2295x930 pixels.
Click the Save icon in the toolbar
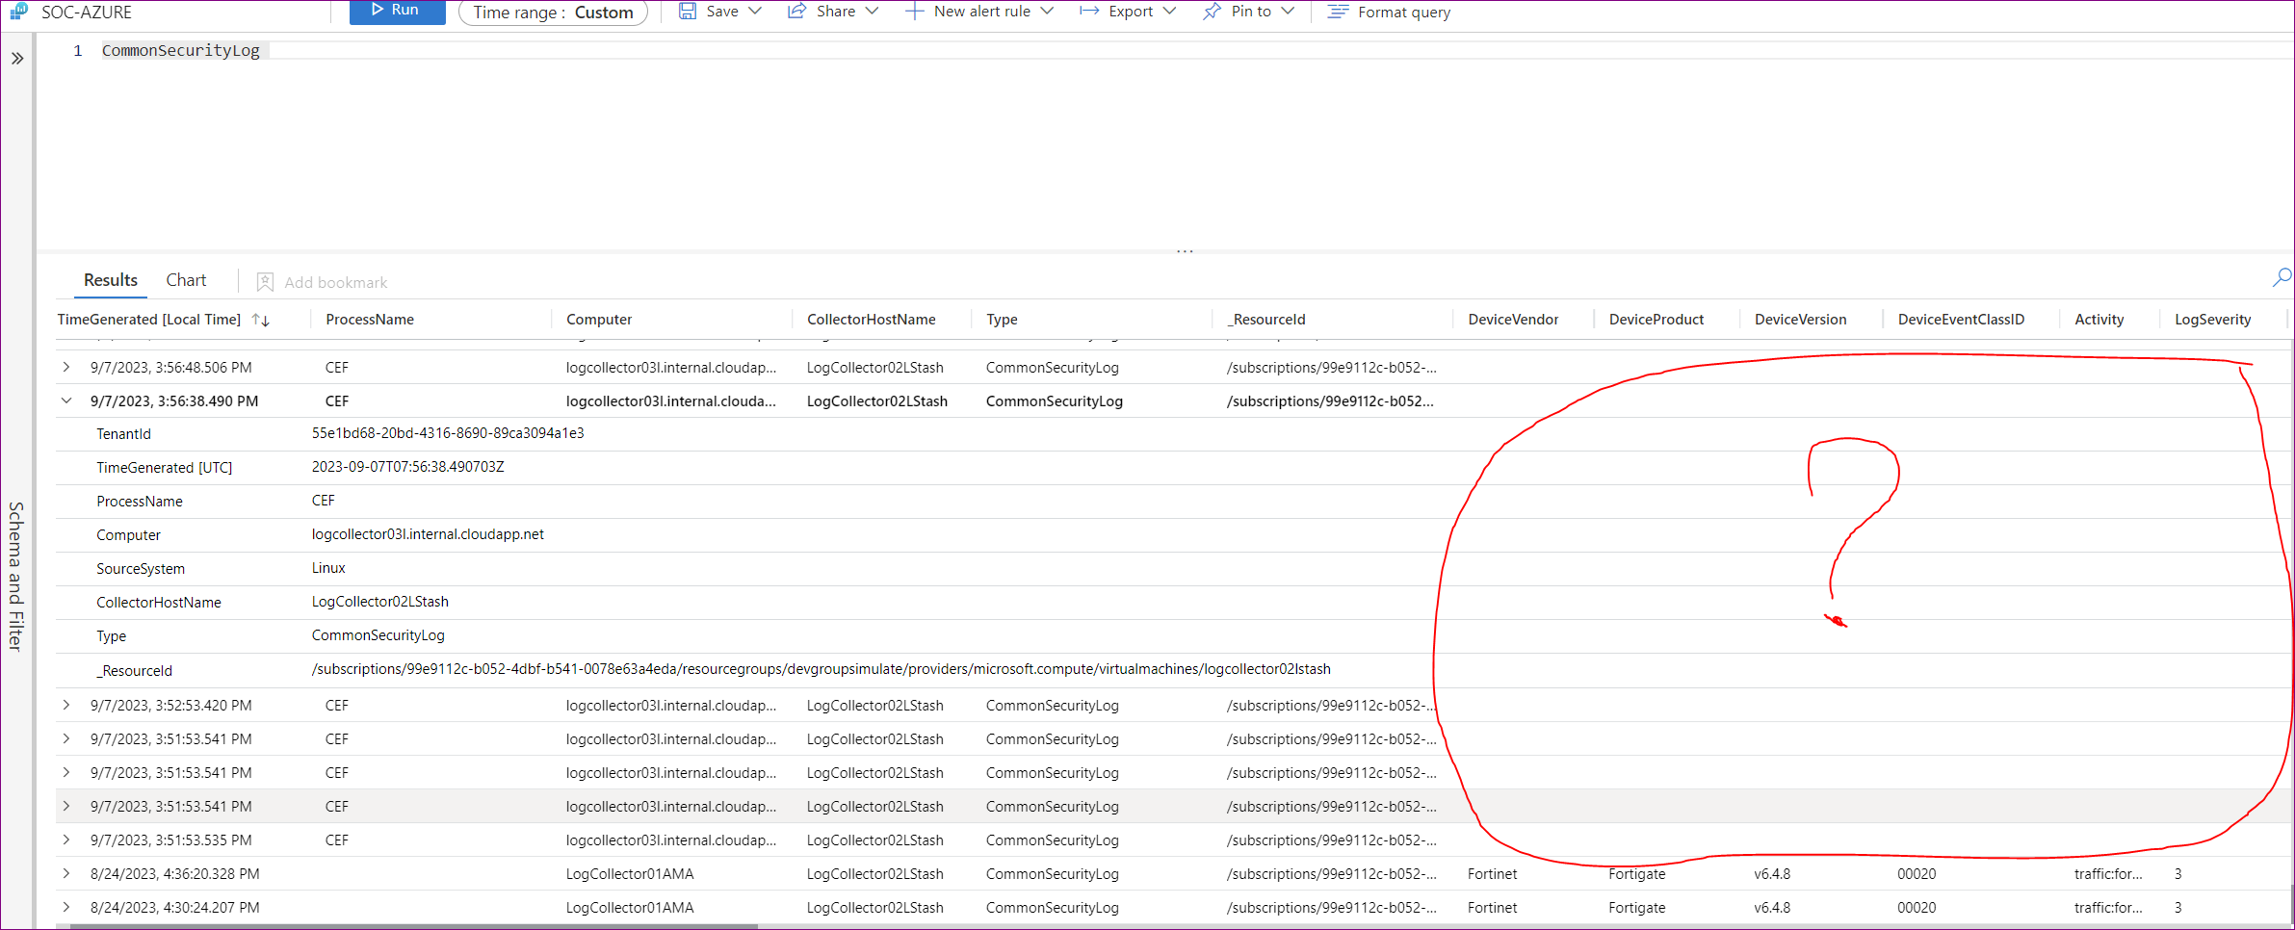pos(688,11)
